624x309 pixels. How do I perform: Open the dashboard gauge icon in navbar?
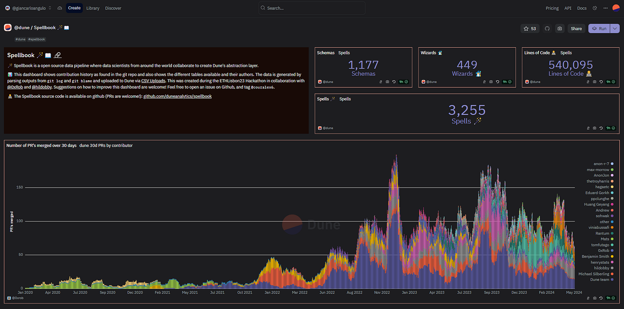60,8
